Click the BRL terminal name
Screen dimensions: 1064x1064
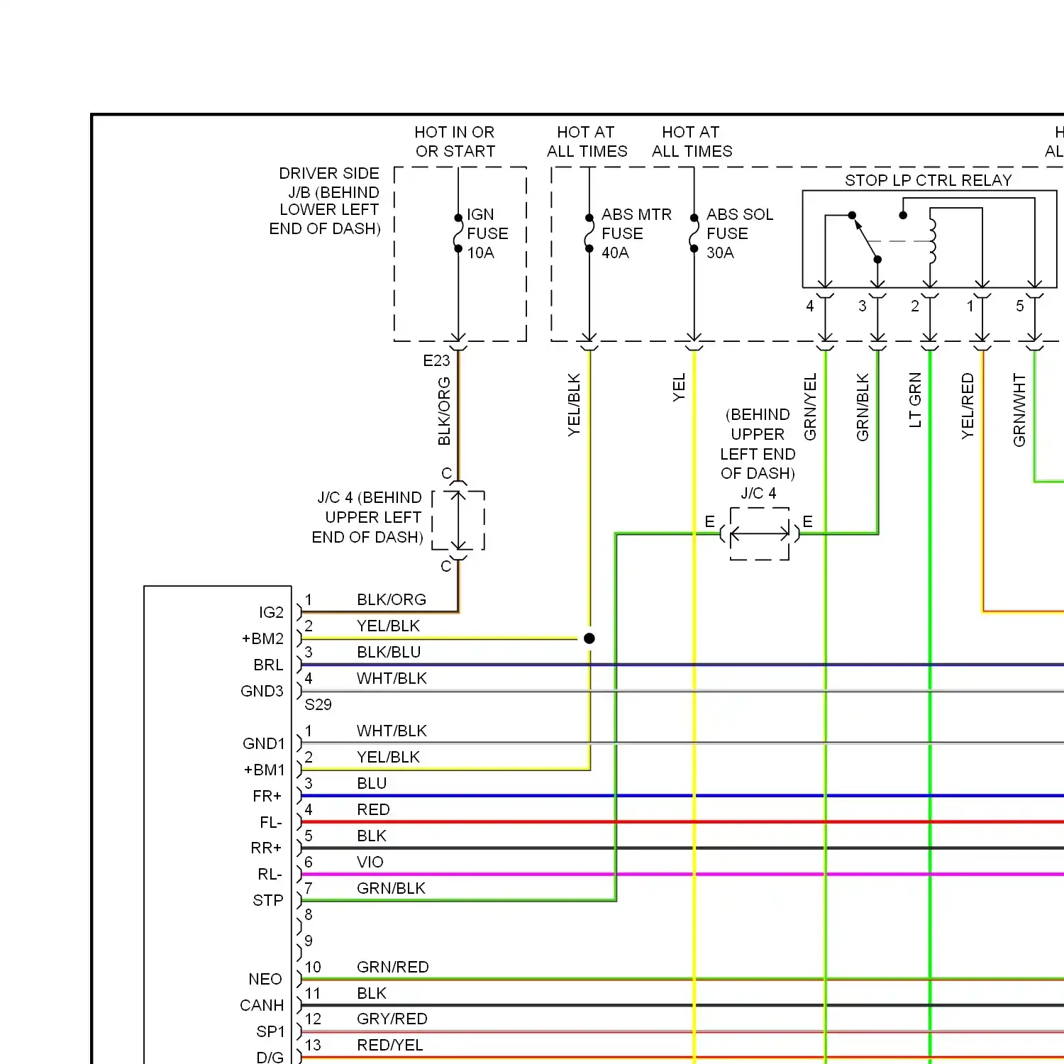(268, 665)
